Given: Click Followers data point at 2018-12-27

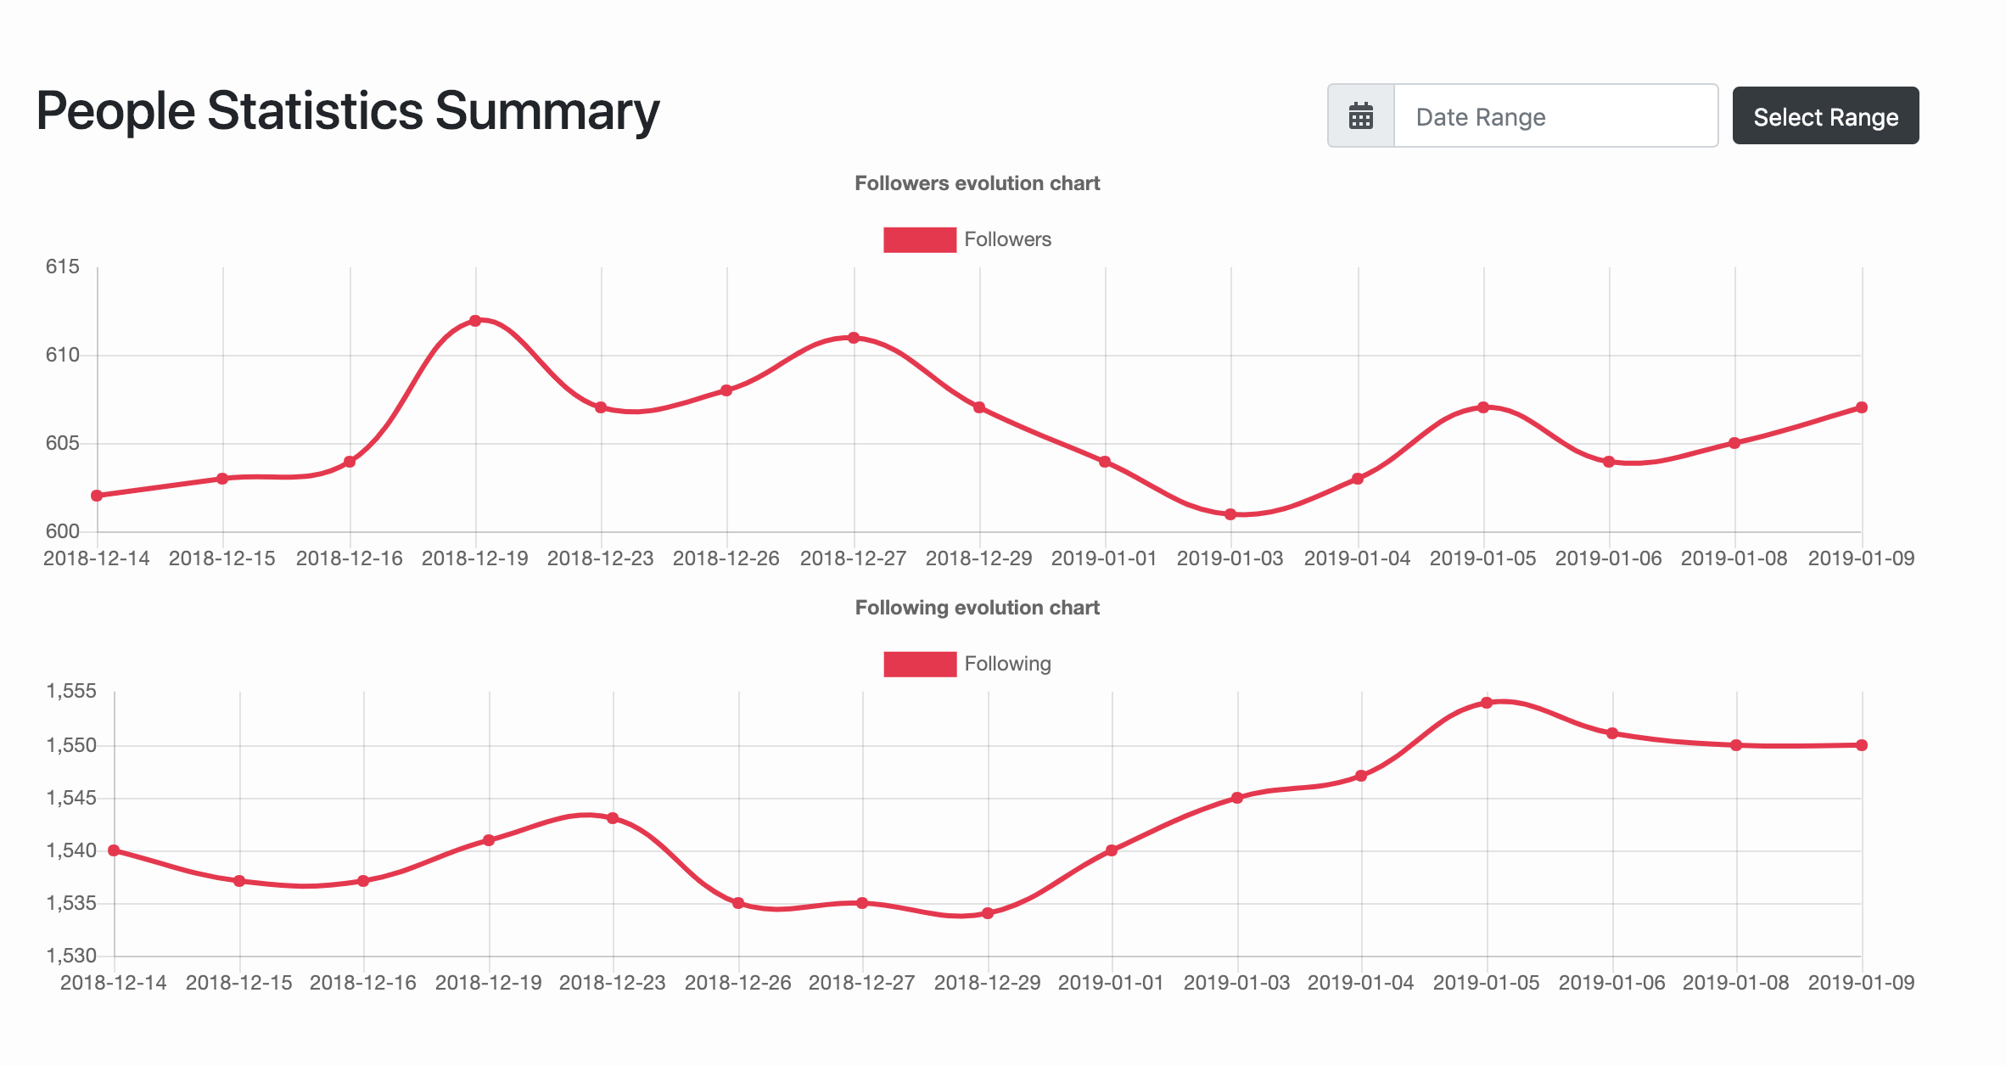Looking at the screenshot, I should pos(854,338).
